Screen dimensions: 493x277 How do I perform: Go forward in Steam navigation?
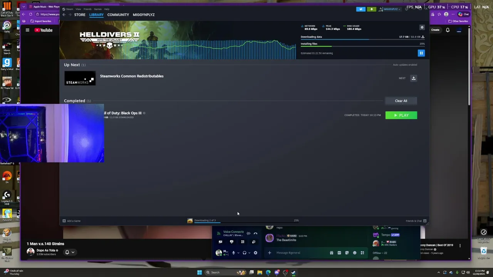click(x=70, y=15)
